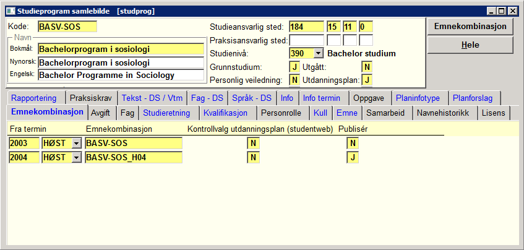The image size is (524, 250).
Task: Toggle the Utgått N flag
Action: (x=367, y=67)
